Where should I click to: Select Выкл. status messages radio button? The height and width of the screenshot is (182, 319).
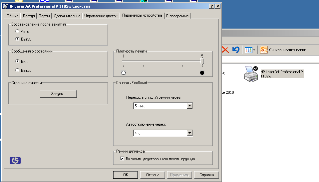(x=17, y=70)
